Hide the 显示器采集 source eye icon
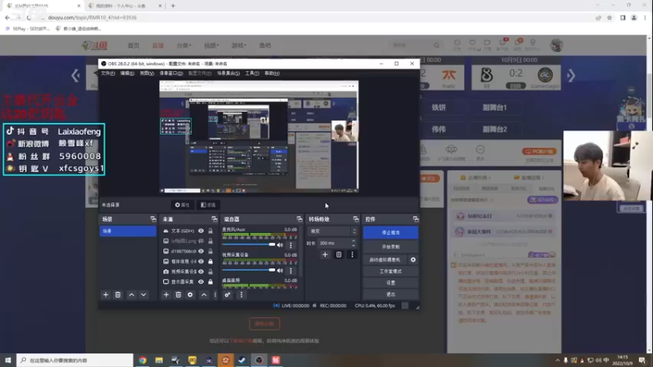The width and height of the screenshot is (653, 367). point(201,281)
